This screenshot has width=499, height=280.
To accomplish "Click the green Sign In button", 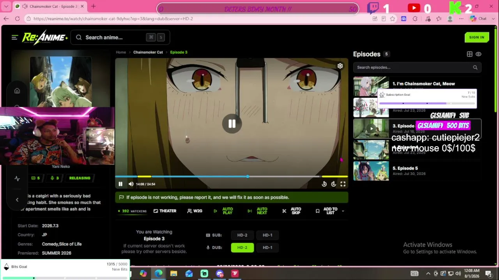I will (477, 37).
